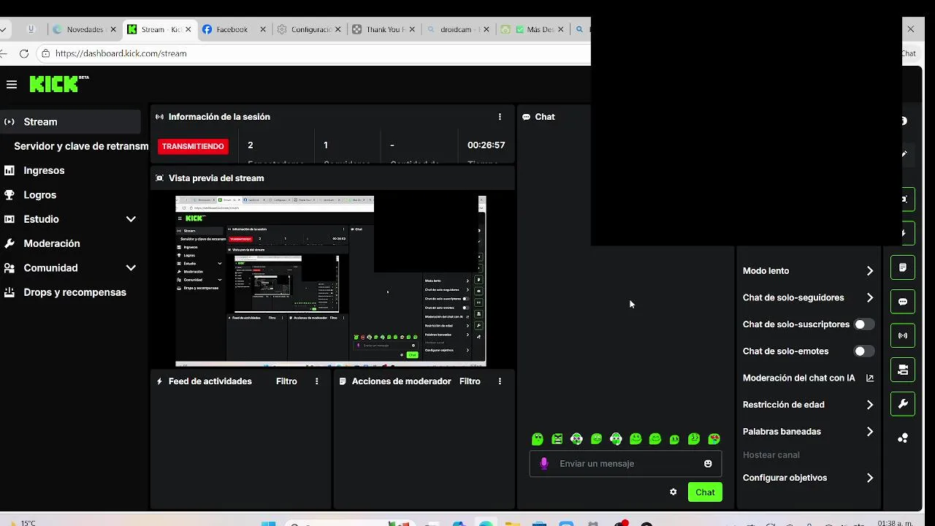Click the note icon in the right sidebar
The image size is (935, 526).
point(903,268)
